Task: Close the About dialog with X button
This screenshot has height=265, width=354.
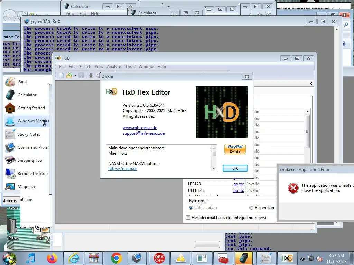Action: 247,77
